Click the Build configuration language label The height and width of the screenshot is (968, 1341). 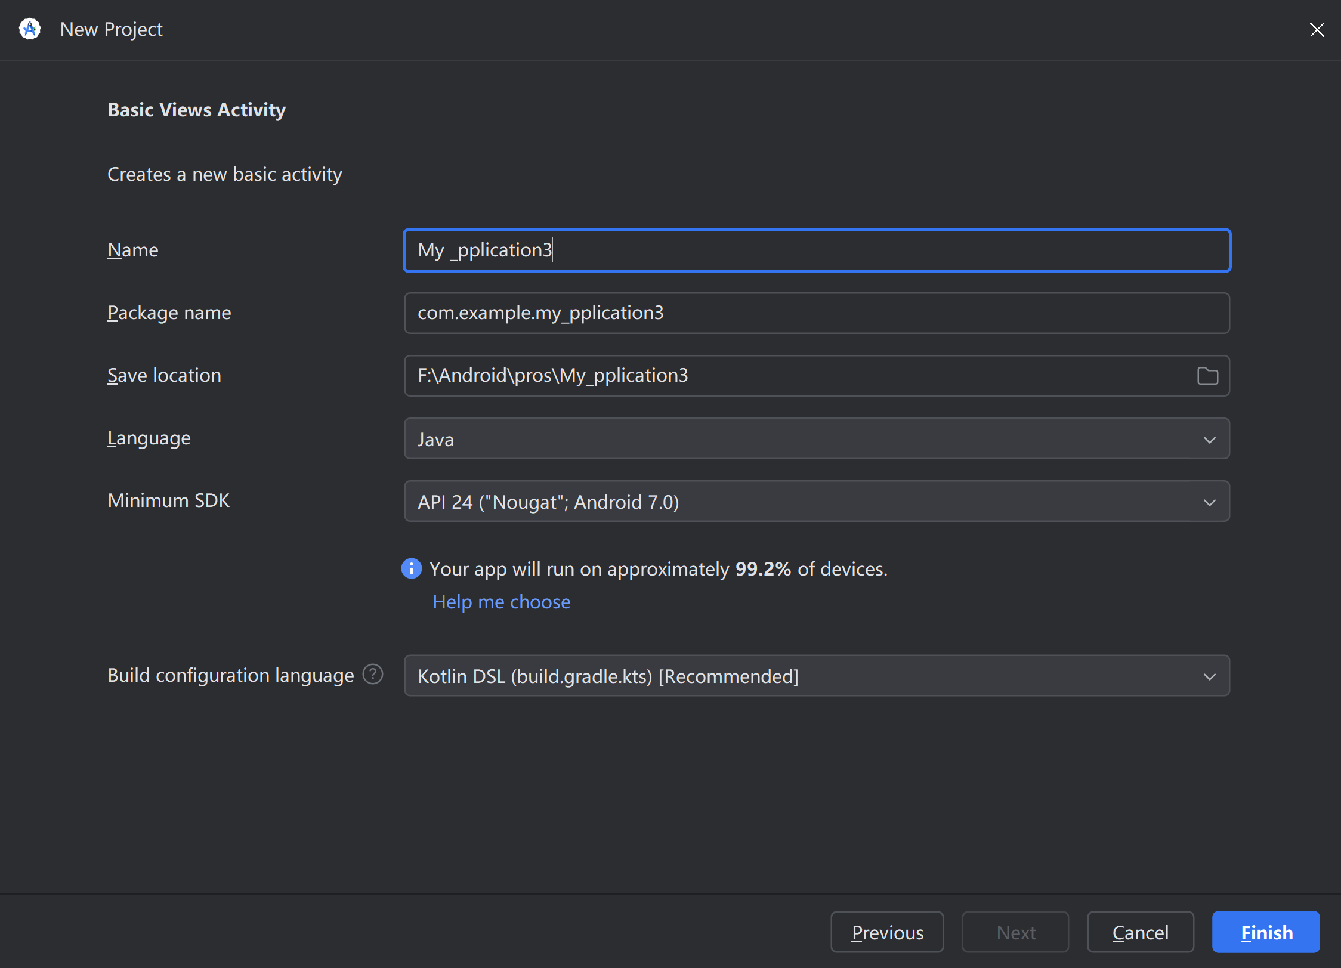(230, 675)
